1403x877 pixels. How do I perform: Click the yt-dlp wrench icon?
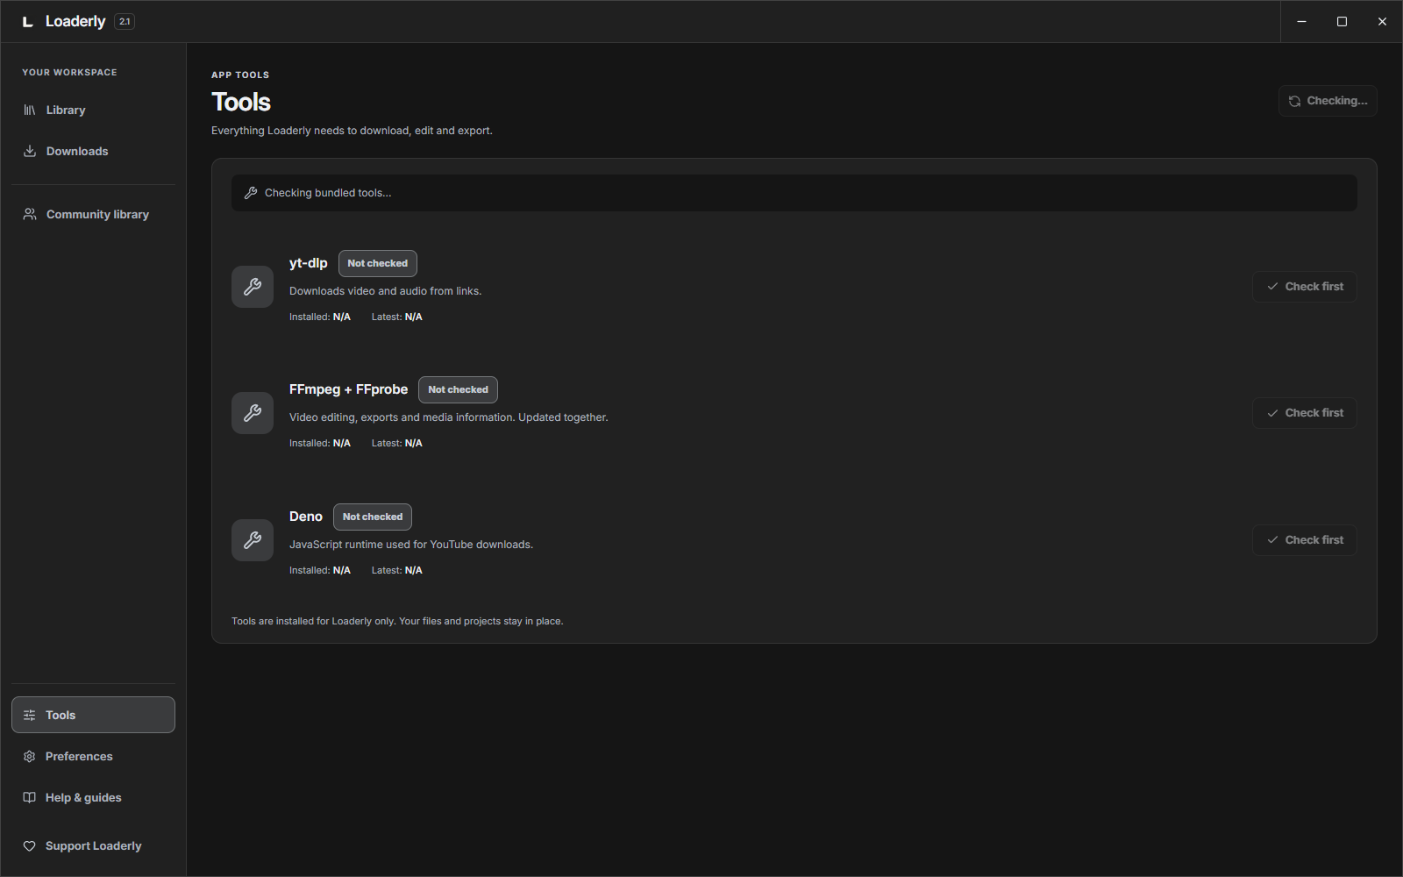point(253,287)
